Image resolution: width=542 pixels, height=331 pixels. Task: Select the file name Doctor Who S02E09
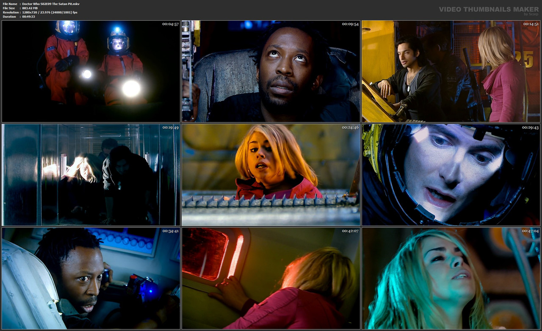point(52,3)
